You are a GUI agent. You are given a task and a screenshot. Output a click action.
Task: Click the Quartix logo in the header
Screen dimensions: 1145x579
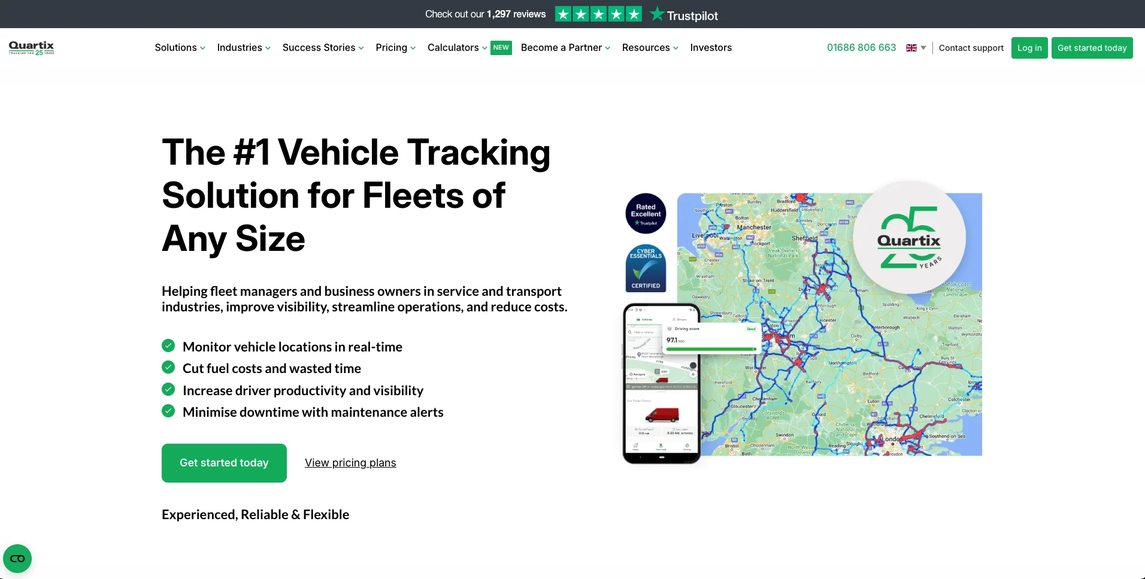click(x=32, y=48)
